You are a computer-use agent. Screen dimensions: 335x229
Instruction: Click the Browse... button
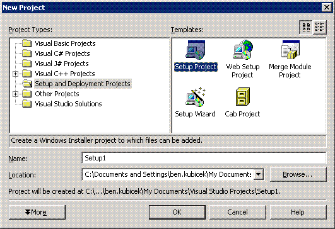(x=298, y=174)
